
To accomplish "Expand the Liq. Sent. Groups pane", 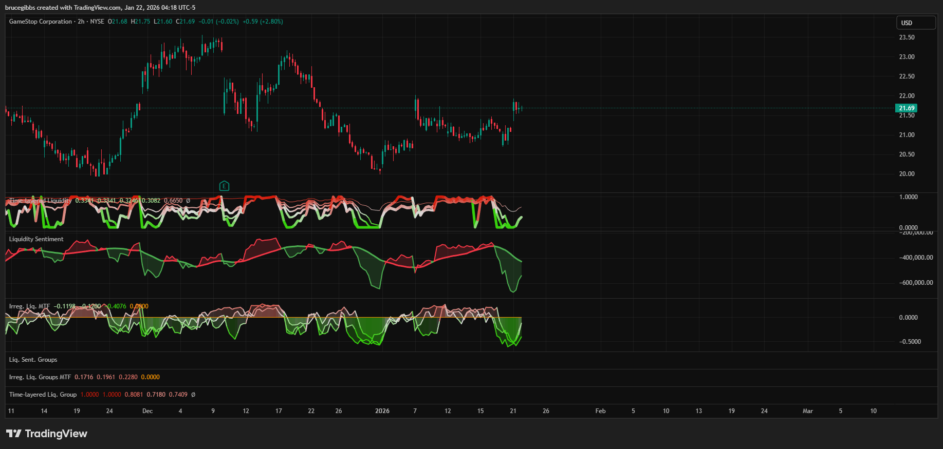I will point(33,360).
